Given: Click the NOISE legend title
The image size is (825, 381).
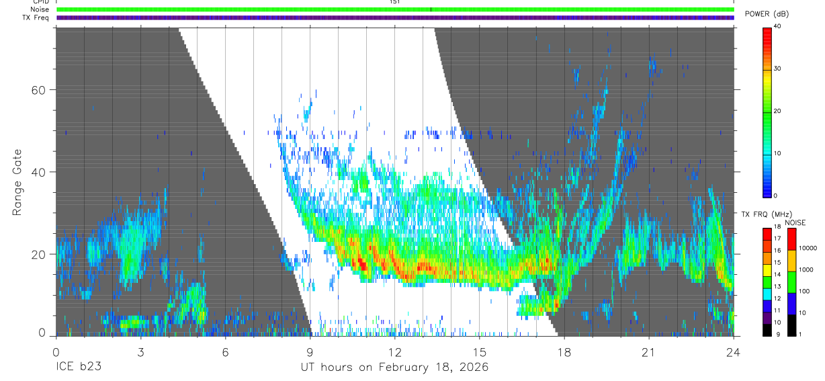Looking at the screenshot, I should (795, 222).
